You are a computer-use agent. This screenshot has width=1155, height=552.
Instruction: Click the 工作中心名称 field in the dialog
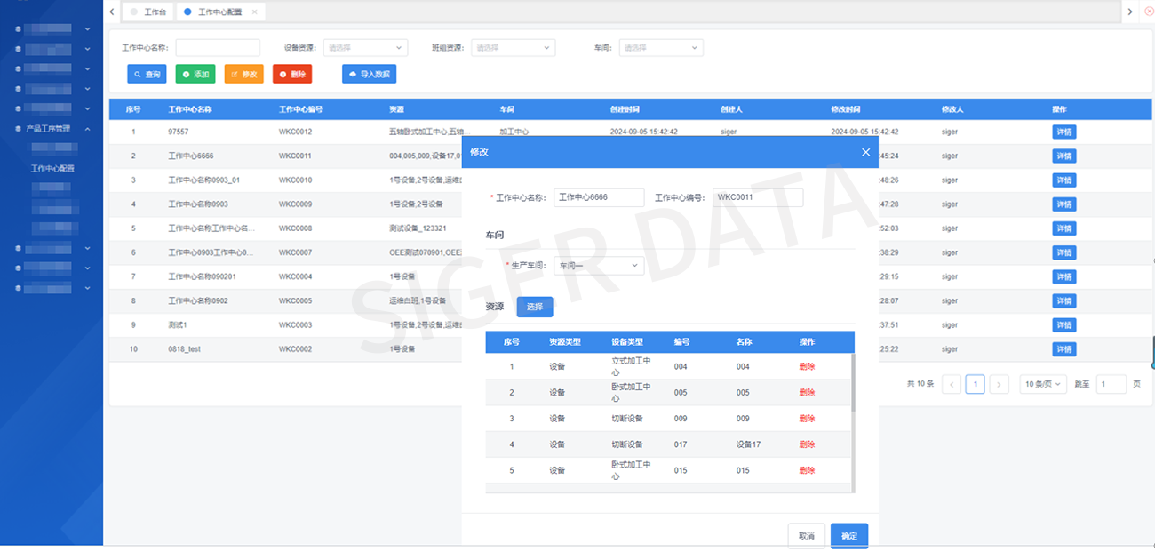[x=598, y=197]
